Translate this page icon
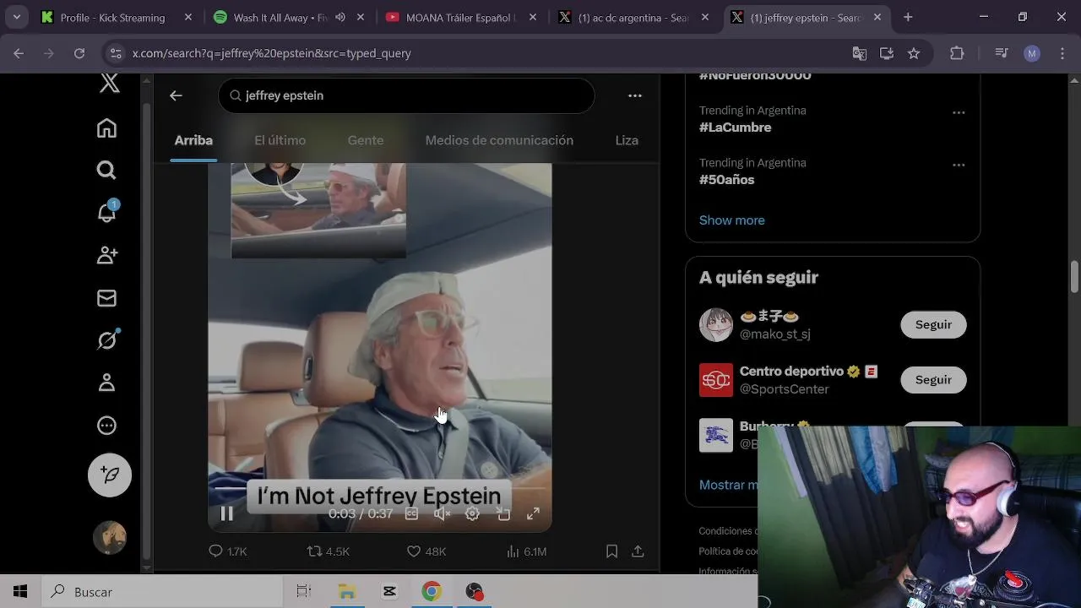Screen dimensions: 1081x608 pos(859,53)
